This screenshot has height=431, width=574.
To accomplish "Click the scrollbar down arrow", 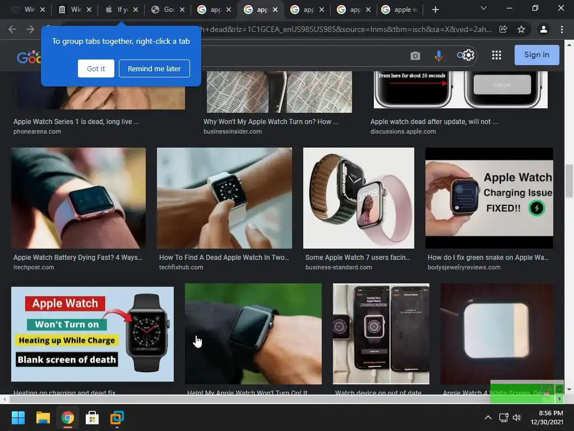I will point(569,389).
